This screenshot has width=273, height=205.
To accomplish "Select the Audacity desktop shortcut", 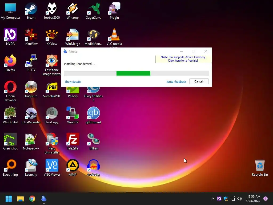I will pyautogui.click(x=93, y=168).
